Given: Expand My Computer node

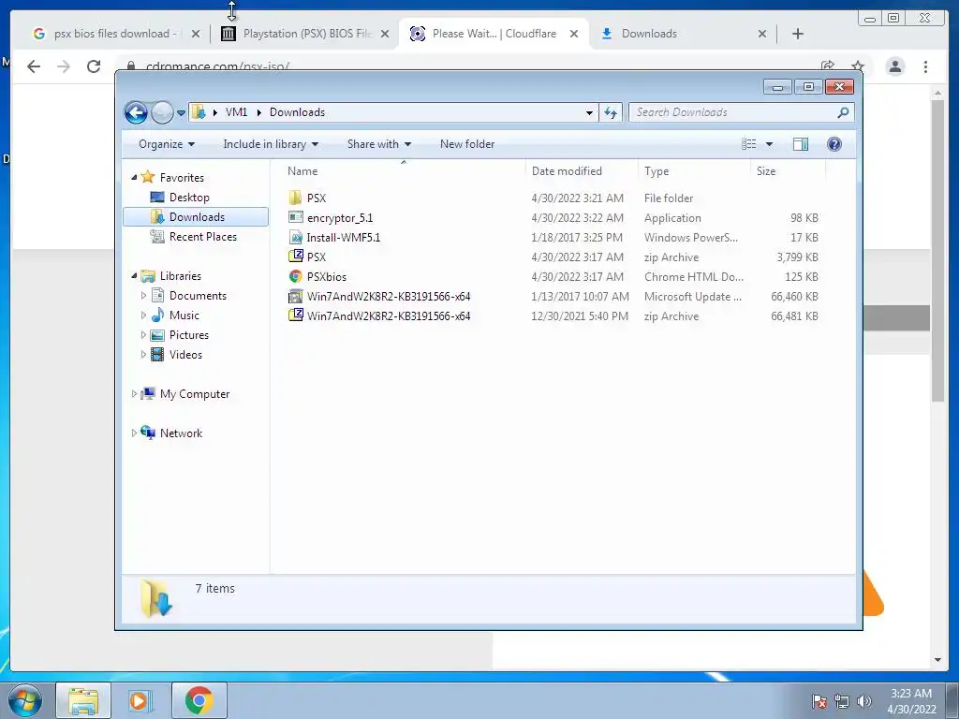Looking at the screenshot, I should (134, 394).
